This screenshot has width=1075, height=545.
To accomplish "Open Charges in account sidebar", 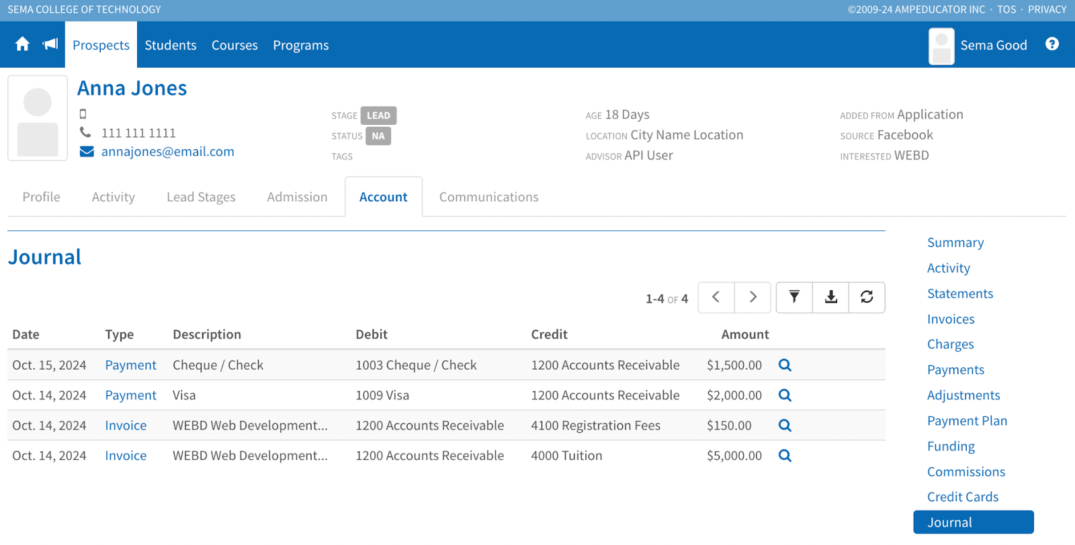I will (951, 344).
